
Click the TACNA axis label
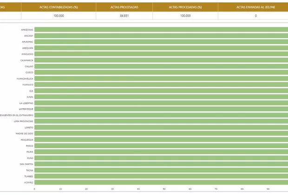pyautogui.click(x=29, y=170)
